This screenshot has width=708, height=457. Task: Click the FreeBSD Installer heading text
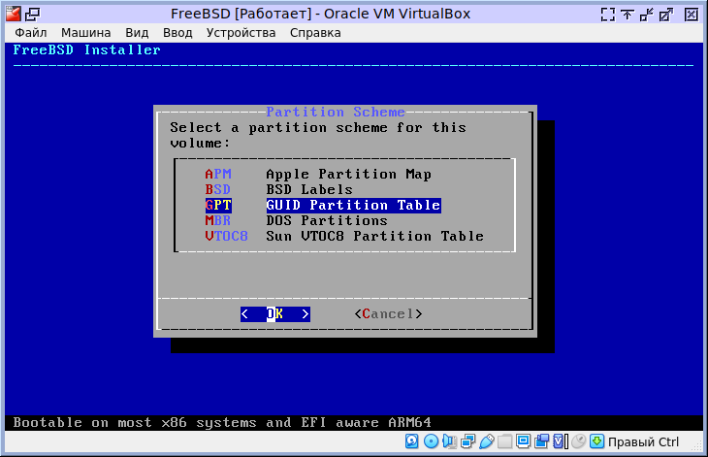86,49
